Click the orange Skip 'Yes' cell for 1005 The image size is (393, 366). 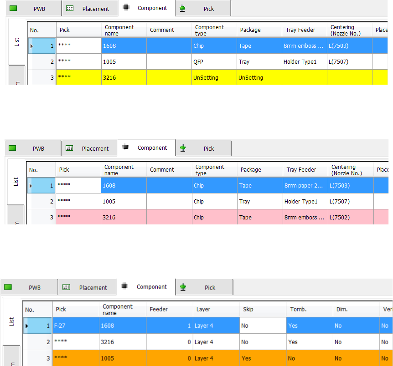coord(263,358)
